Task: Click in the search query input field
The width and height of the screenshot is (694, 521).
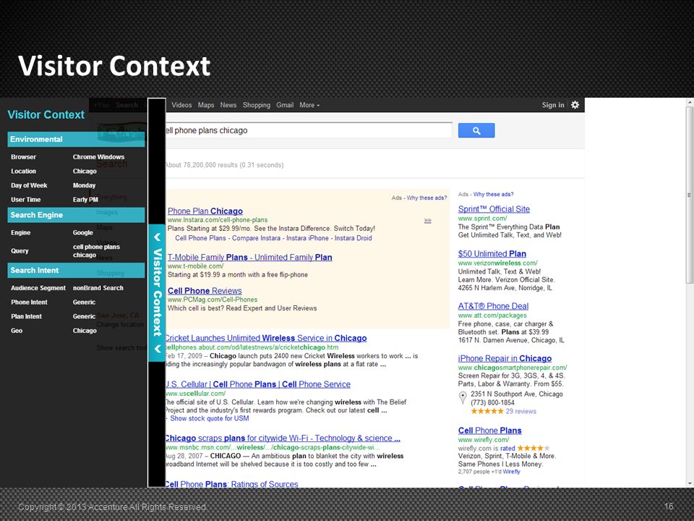Action: click(308, 131)
